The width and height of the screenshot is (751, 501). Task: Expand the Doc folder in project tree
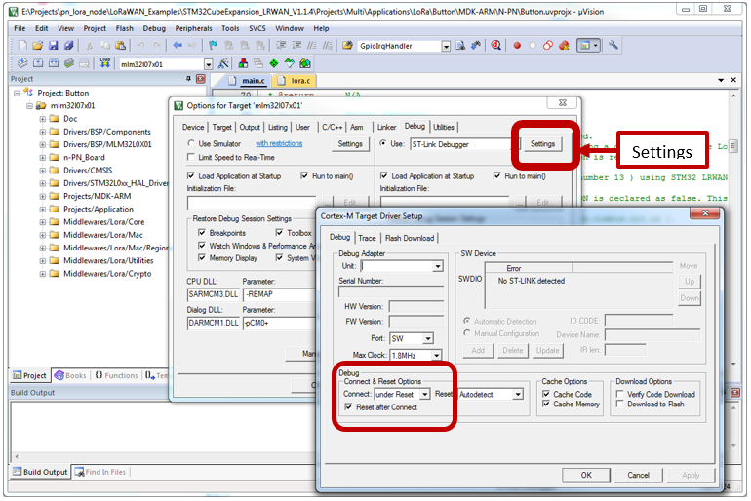[43, 119]
